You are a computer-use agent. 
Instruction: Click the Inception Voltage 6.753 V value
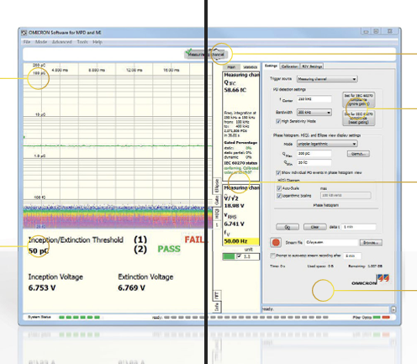click(42, 288)
